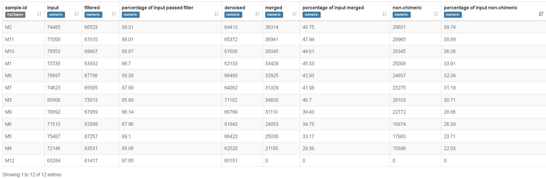This screenshot has height=178, width=546.
Task: Toggle descending sort on percentage non-chimeric
Action: pyautogui.click(x=541, y=14)
